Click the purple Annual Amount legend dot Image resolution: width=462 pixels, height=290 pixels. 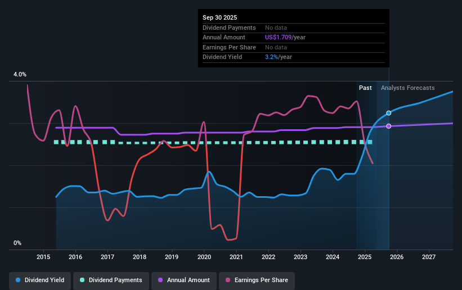(160, 280)
